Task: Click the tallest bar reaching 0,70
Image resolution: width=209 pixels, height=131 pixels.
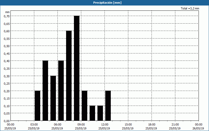Action: point(77,68)
